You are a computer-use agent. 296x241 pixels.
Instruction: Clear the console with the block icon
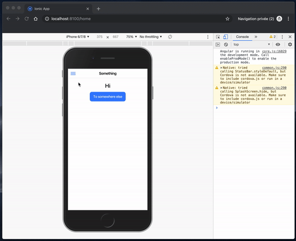tap(225, 44)
